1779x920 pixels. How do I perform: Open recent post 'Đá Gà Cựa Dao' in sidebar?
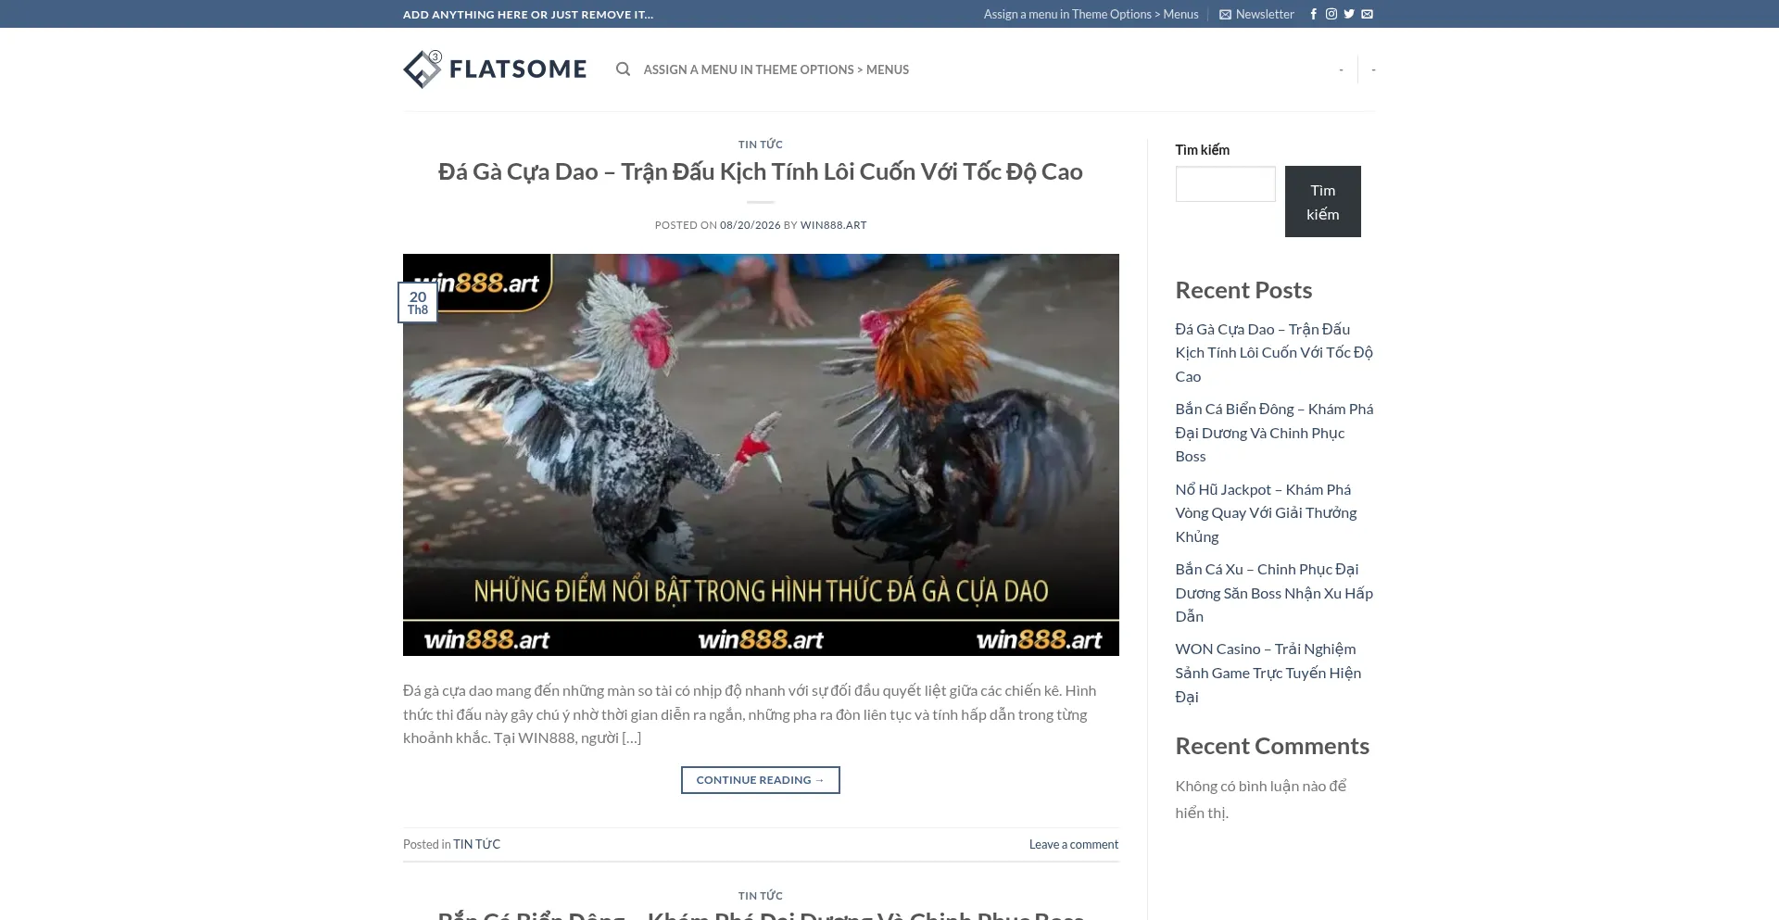(x=1274, y=353)
